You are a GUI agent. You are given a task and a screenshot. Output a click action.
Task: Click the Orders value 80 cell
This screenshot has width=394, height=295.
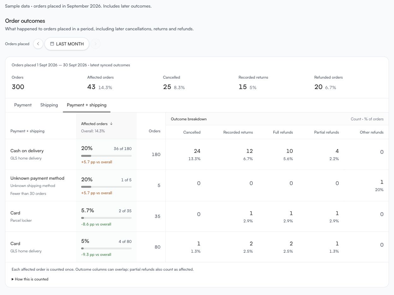tap(157, 247)
